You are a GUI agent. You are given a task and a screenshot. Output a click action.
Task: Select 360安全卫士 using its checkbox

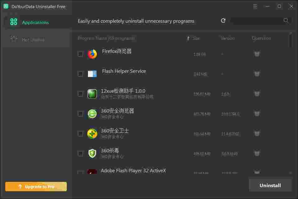(80, 133)
